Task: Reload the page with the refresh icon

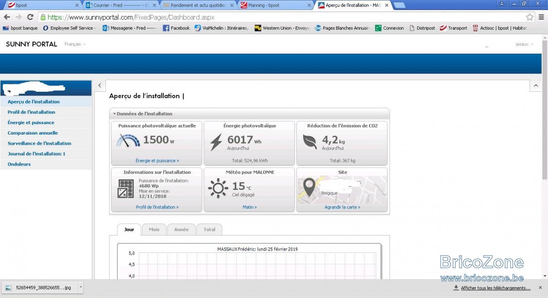Action: click(30, 17)
